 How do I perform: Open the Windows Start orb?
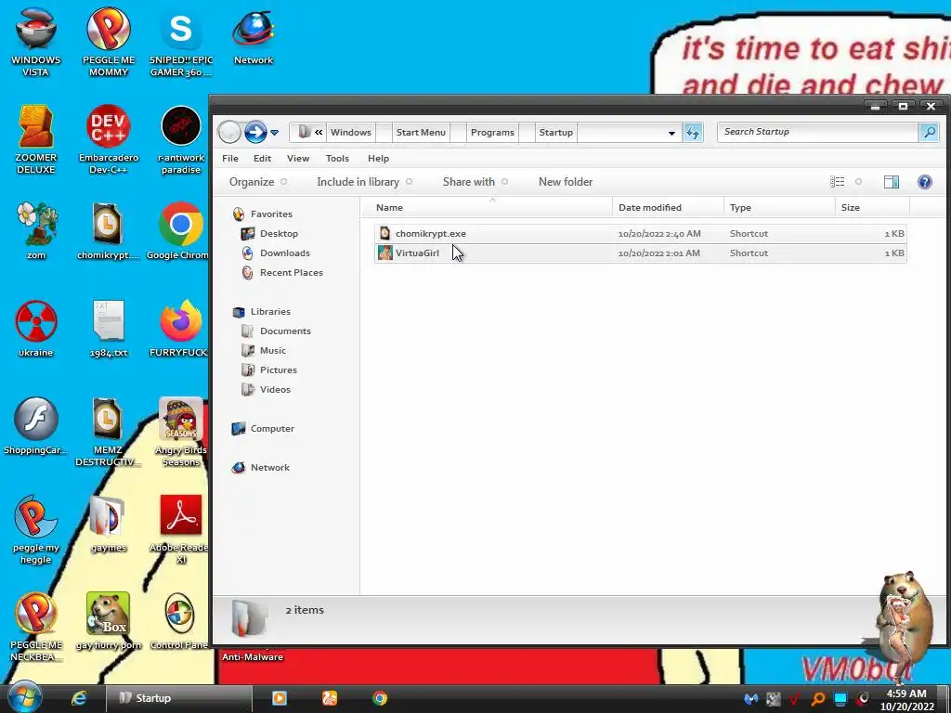(25, 697)
